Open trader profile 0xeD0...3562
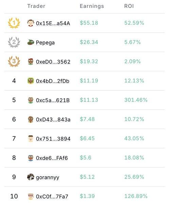Screen dimensions: 170x203 click(x=53, y=62)
